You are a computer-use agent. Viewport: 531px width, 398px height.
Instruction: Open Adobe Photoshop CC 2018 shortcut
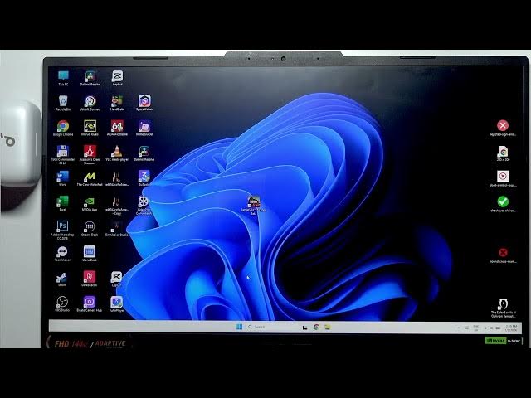[63, 231]
